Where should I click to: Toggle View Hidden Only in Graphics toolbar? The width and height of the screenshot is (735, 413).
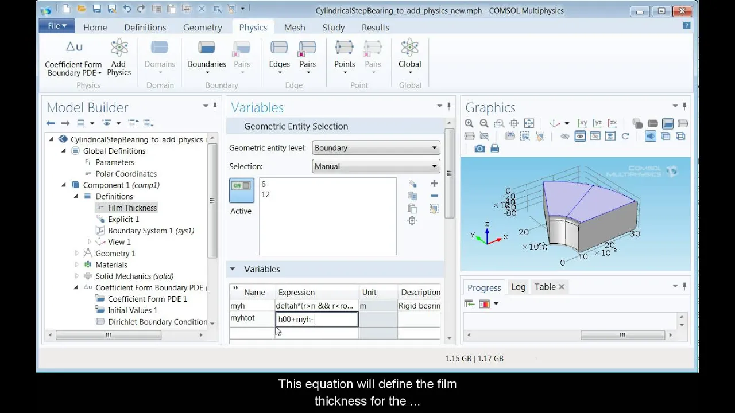[x=595, y=136]
